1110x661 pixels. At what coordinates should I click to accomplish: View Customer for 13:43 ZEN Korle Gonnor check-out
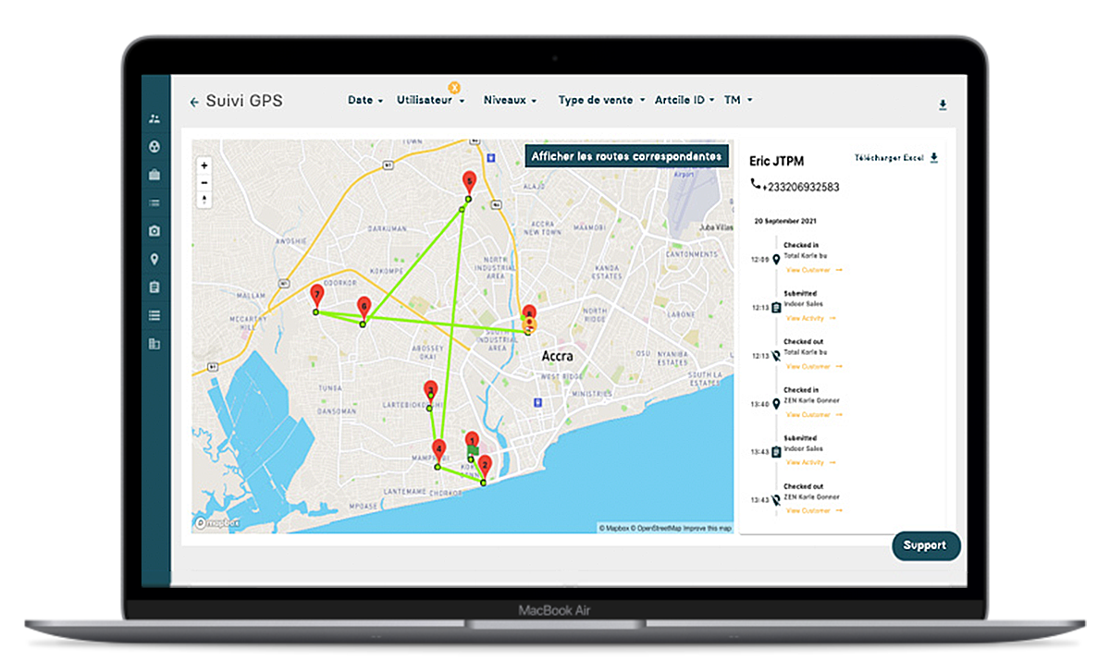[814, 510]
